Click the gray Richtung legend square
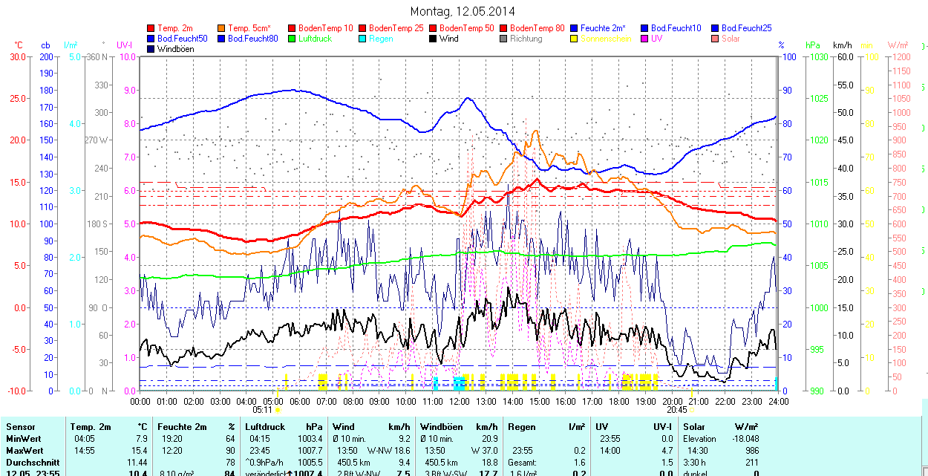Image resolution: width=928 pixels, height=476 pixels. click(x=504, y=39)
